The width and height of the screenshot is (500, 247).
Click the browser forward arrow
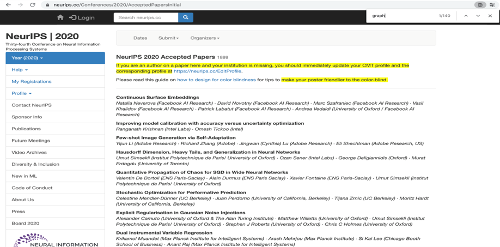tap(20, 5)
